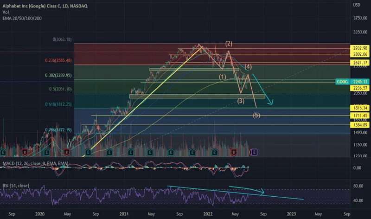Click the 2022 label on the time axis
The width and height of the screenshot is (371, 219).
(x=207, y=213)
